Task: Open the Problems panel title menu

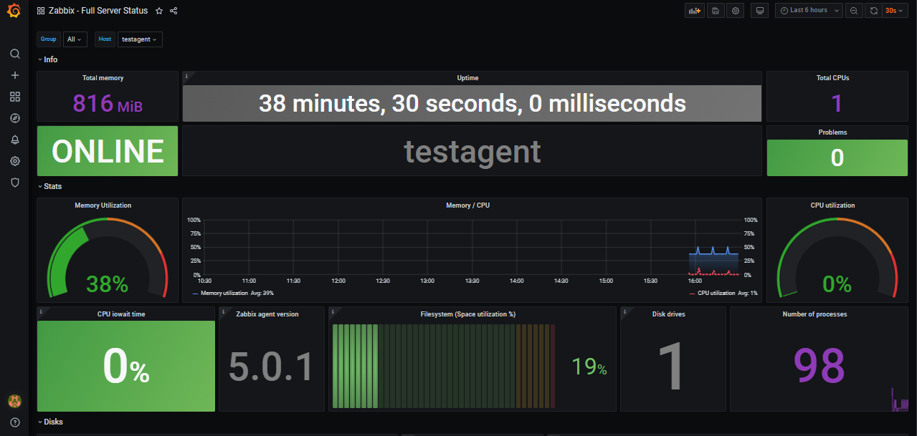Action: [x=832, y=132]
